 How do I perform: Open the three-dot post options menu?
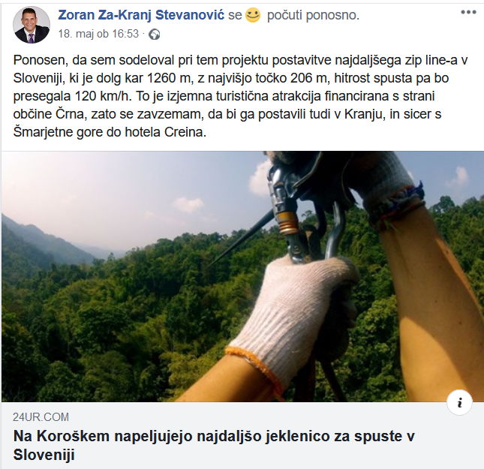coord(468,12)
